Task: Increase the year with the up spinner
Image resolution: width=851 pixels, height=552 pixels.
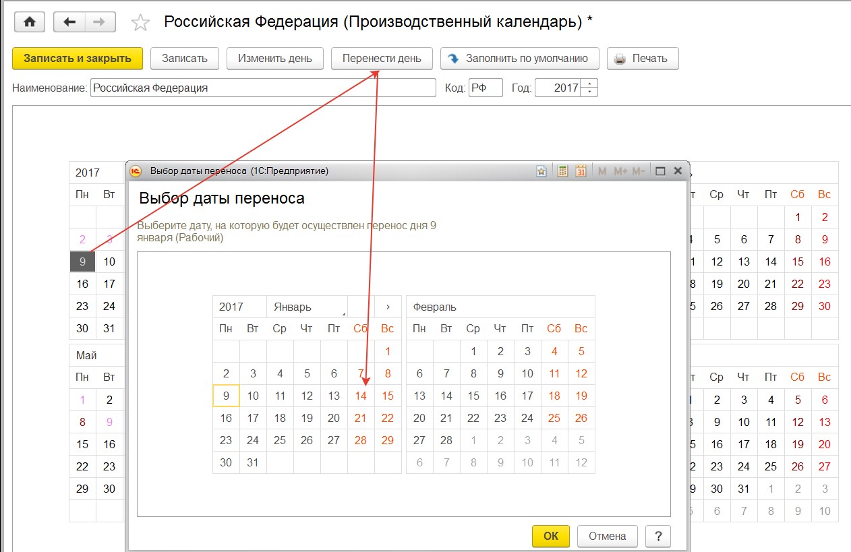Action: click(590, 84)
